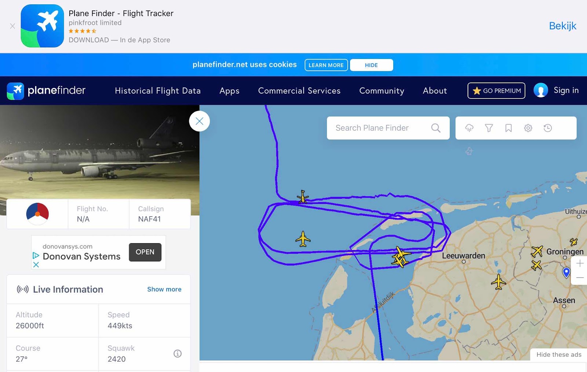Select the Course 27° value
587x372 pixels.
[x=22, y=359]
